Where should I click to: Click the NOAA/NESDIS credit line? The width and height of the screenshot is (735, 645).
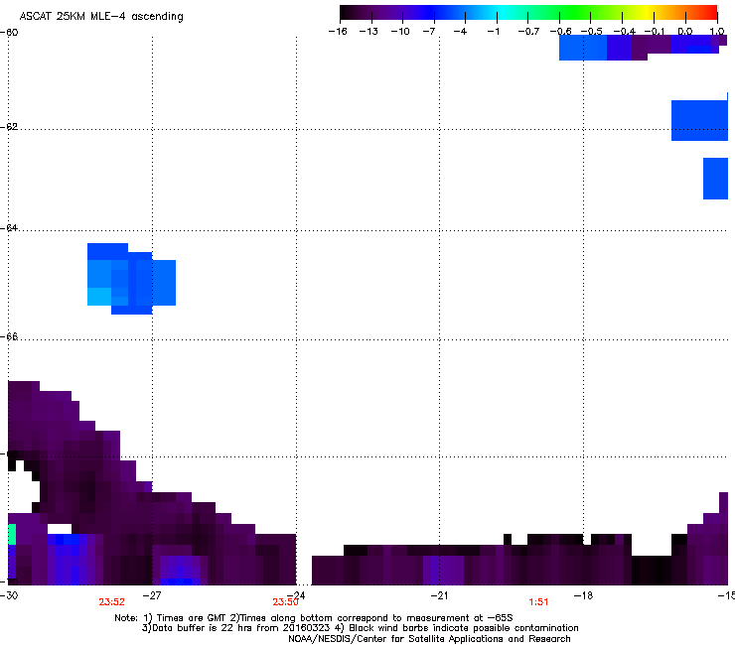click(x=429, y=639)
